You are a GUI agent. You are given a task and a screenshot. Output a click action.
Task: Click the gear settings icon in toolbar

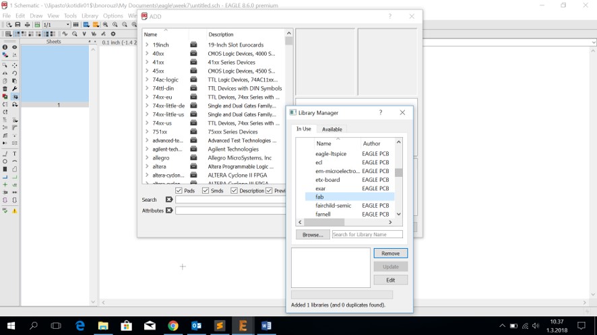pyautogui.click(x=113, y=34)
